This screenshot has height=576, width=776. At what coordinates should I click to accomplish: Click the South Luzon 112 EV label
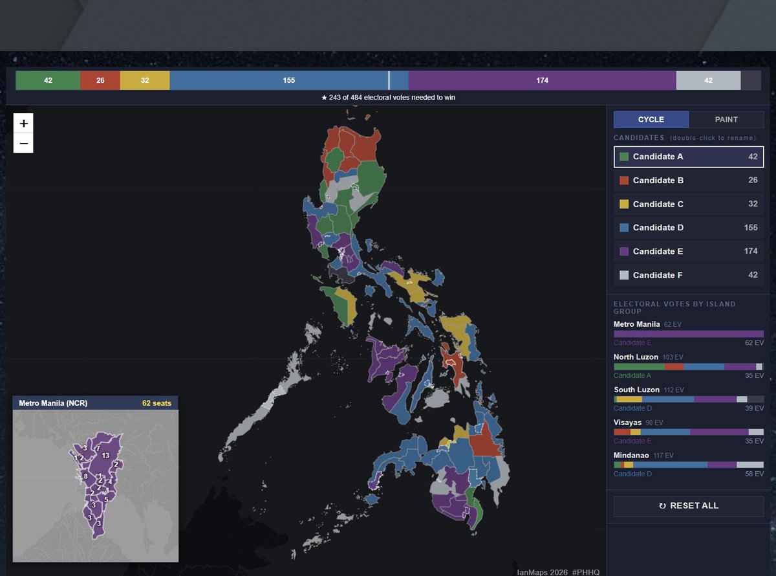649,390
